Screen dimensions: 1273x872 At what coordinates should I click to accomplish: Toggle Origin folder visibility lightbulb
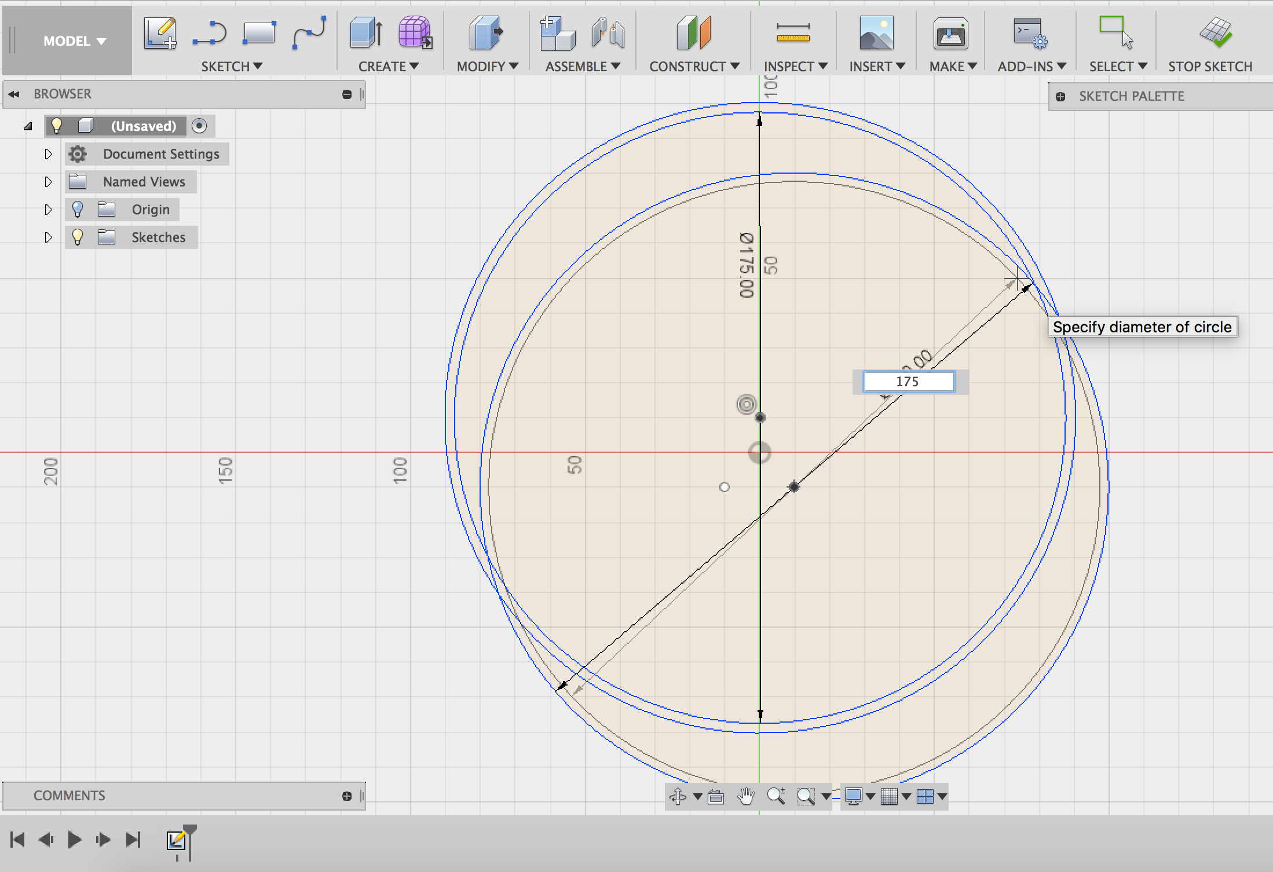click(x=78, y=210)
